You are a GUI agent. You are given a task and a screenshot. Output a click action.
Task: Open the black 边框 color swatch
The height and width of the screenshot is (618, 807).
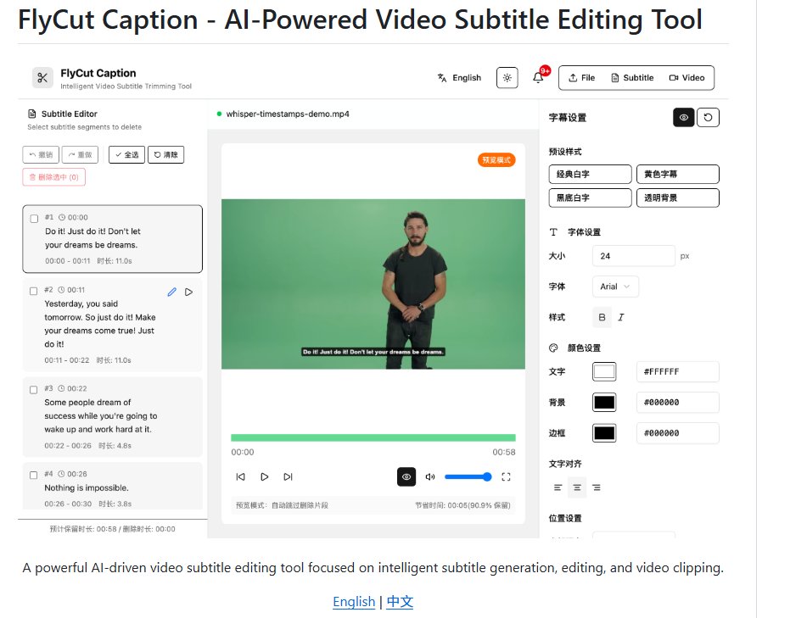604,433
